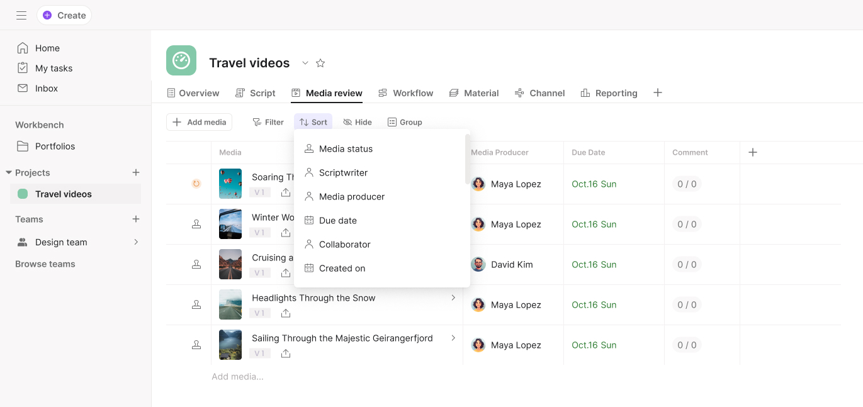
Task: Click the add column plus icon
Action: tap(752, 152)
